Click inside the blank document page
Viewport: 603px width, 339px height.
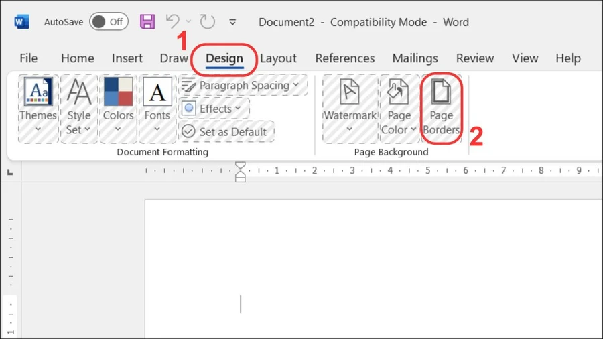pyautogui.click(x=374, y=269)
